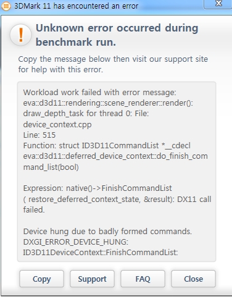The width and height of the screenshot is (232, 299).
Task: Click the 'mand_list(bool)' text line
Action: (x=51, y=167)
